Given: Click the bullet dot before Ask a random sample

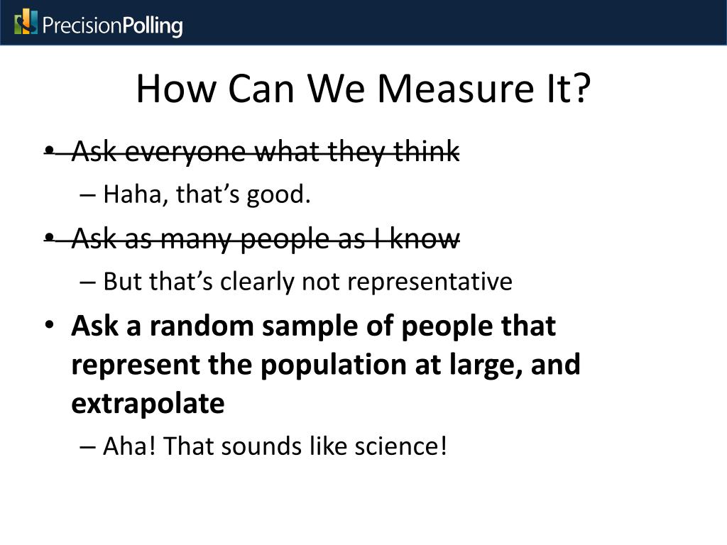Looking at the screenshot, I should 50,324.
